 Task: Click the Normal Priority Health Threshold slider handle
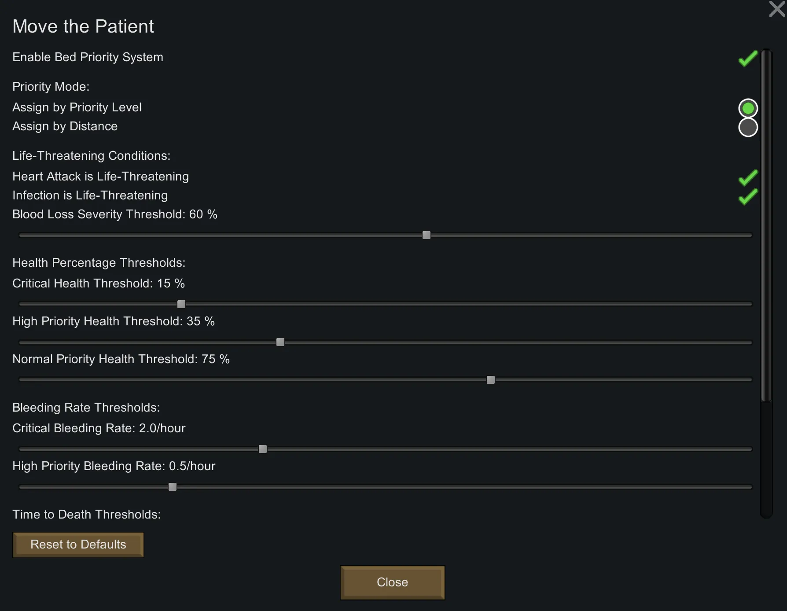(490, 380)
